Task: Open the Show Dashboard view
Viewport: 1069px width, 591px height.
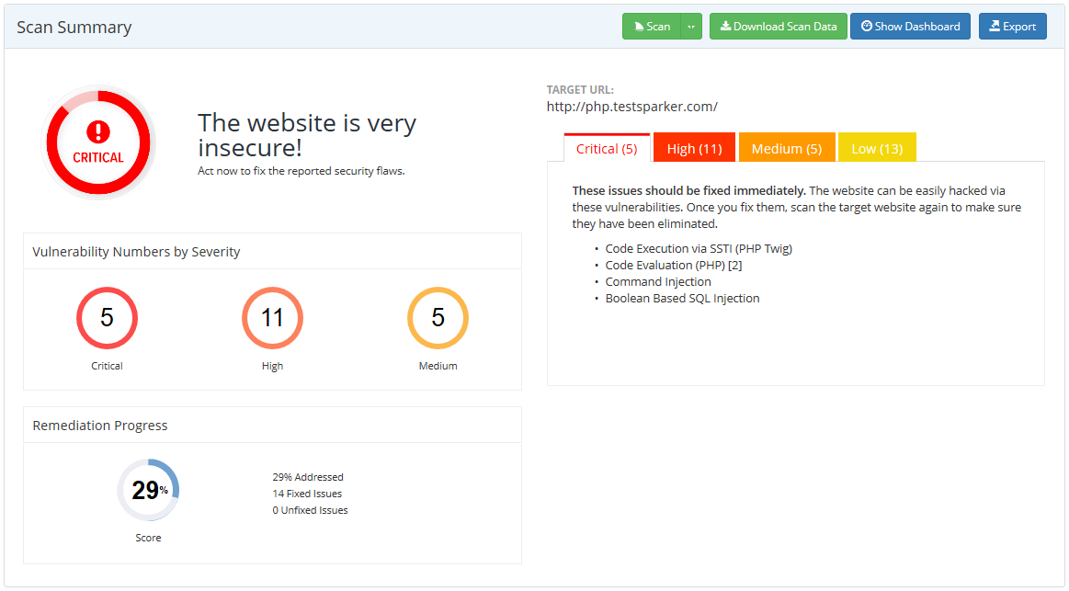Action: 910,27
